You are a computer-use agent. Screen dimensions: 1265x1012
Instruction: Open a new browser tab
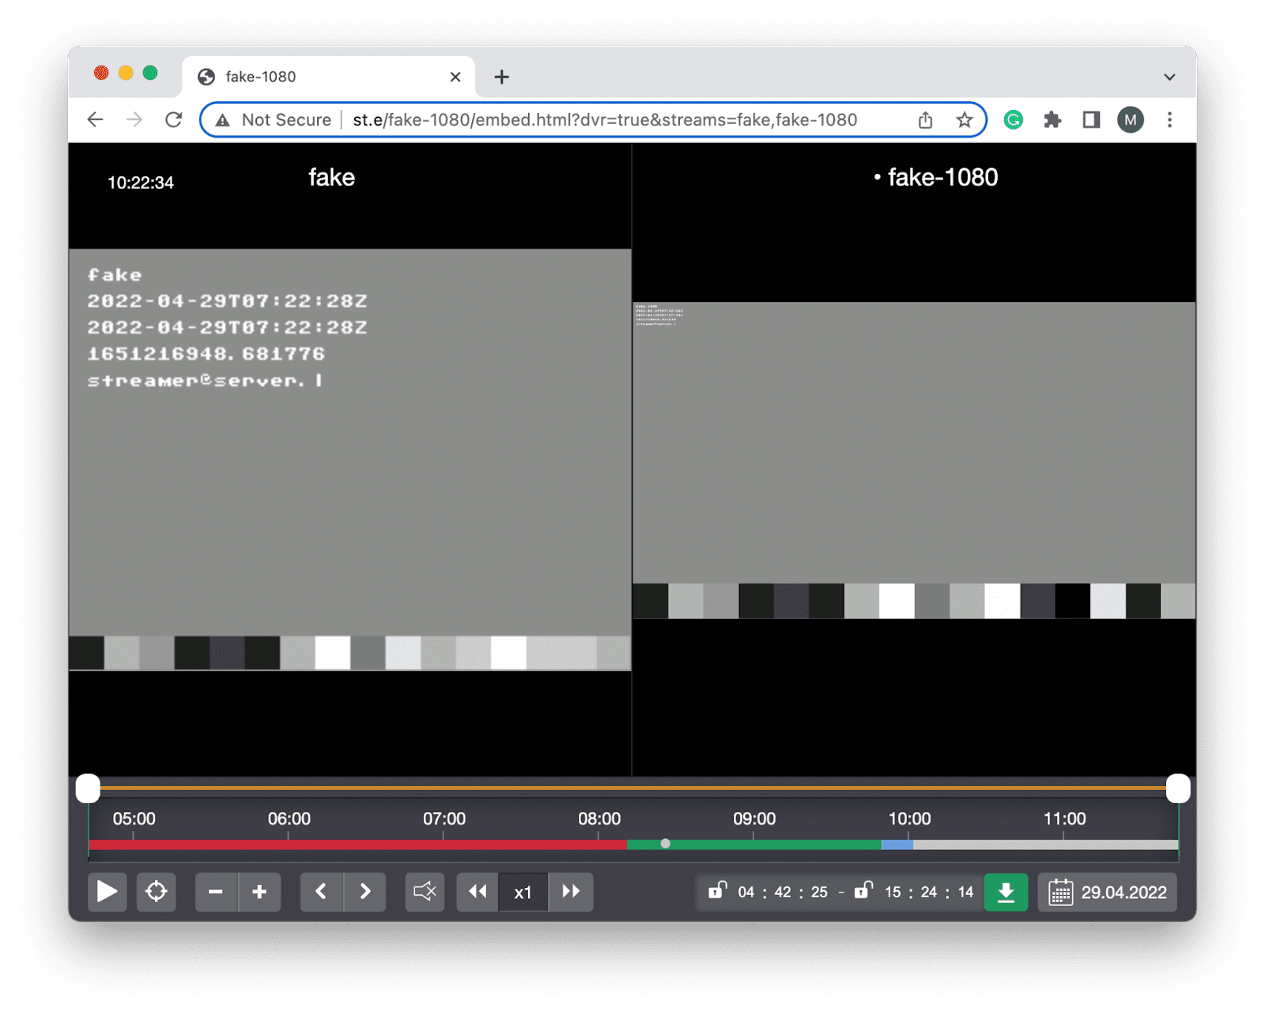(x=501, y=77)
